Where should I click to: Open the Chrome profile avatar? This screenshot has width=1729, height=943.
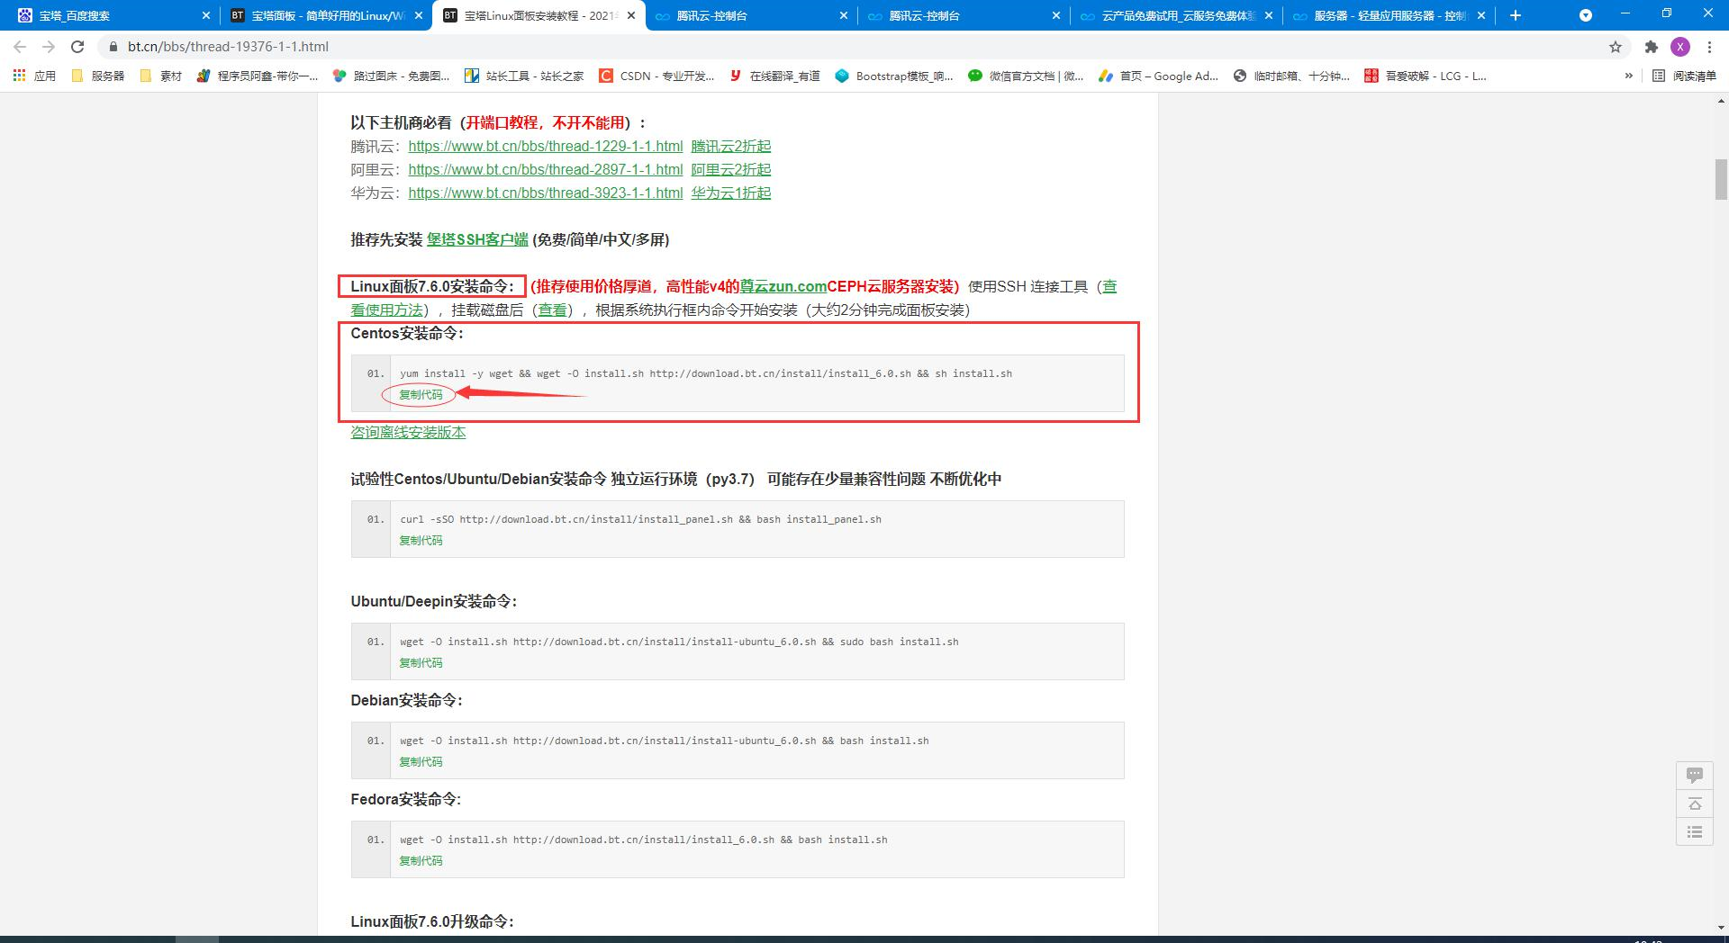(1680, 47)
